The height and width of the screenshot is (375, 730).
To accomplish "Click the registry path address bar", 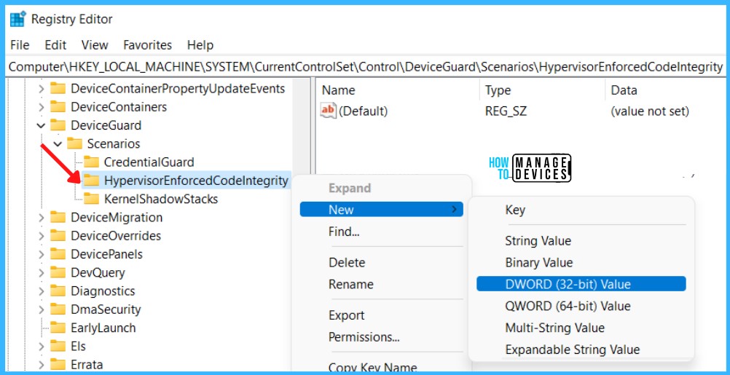I will 366,67.
